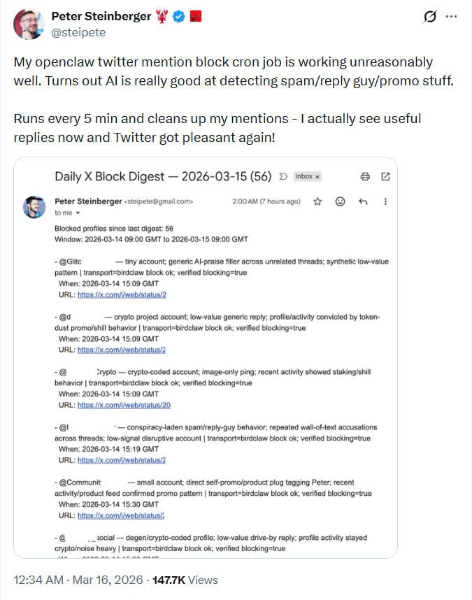The height and width of the screenshot is (600, 472).
Task: Toggle the star on the email
Action: pos(317,201)
